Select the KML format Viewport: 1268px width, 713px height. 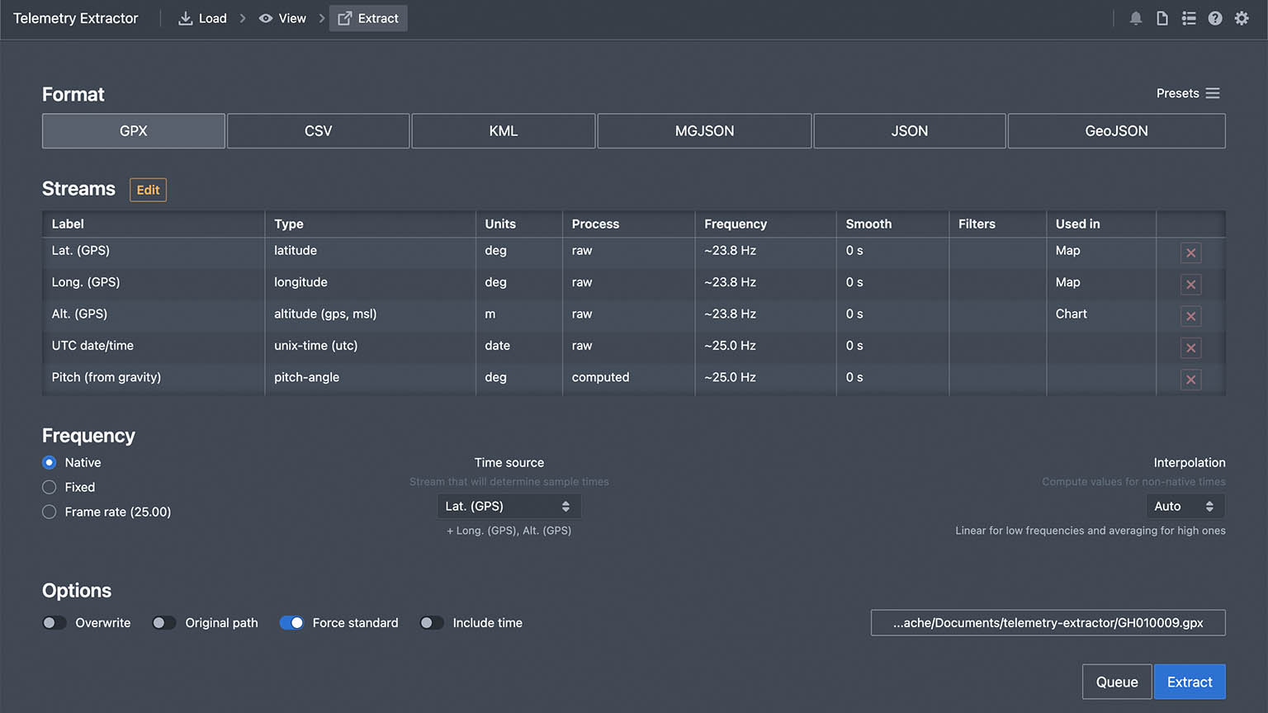(x=504, y=131)
